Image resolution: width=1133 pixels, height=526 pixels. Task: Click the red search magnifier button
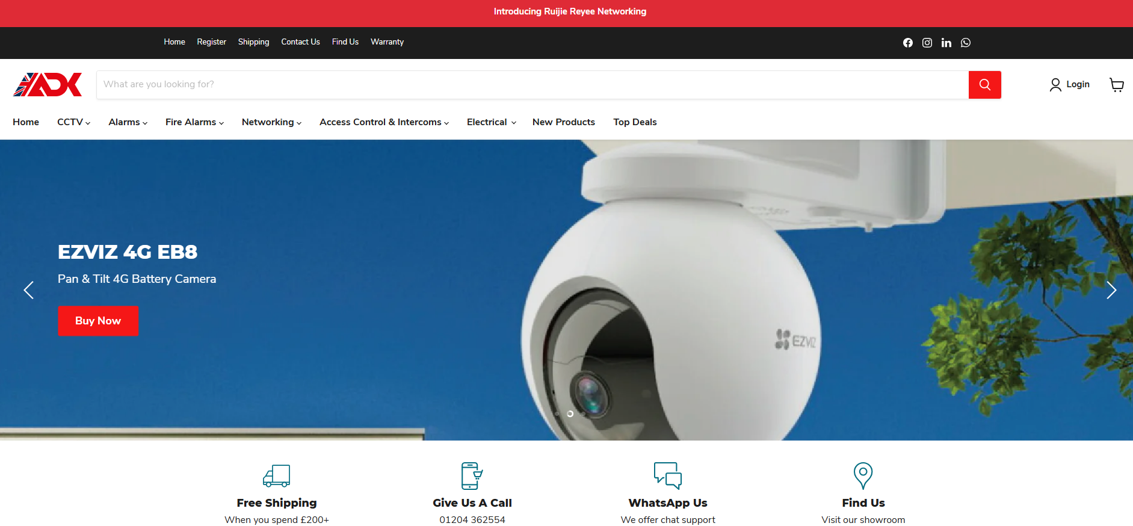[x=985, y=85]
